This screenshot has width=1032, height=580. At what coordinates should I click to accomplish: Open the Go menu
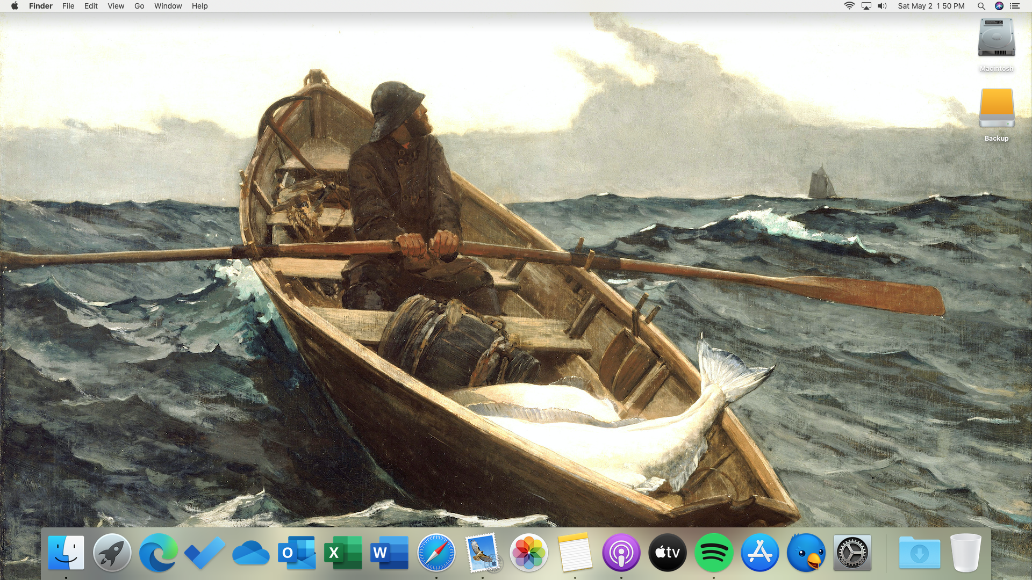click(139, 6)
